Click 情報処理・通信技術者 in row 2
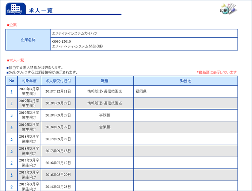 tap(104, 103)
